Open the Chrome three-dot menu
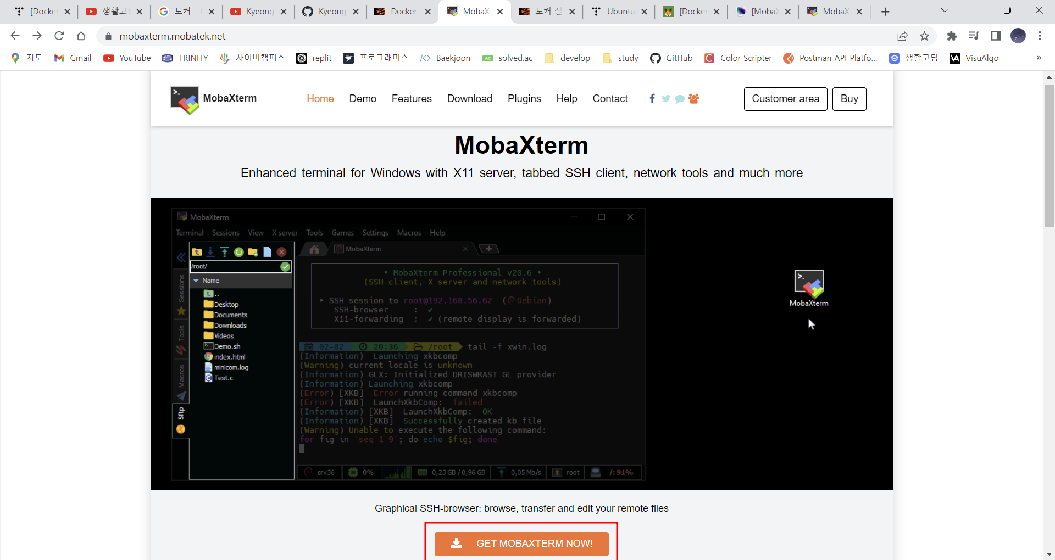This screenshot has width=1055, height=560. tap(1040, 36)
